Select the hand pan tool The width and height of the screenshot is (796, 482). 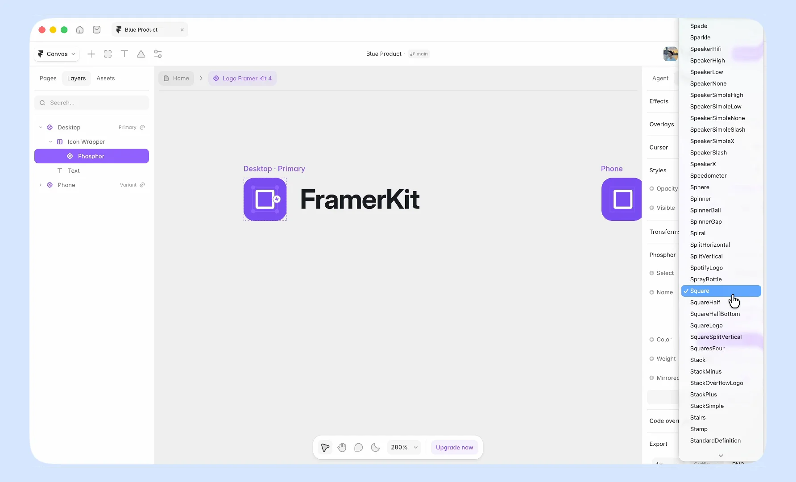(342, 447)
